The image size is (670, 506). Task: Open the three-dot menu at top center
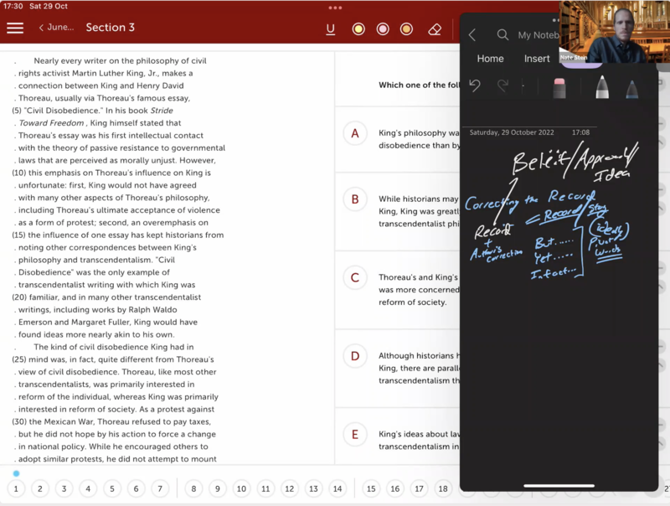point(336,7)
